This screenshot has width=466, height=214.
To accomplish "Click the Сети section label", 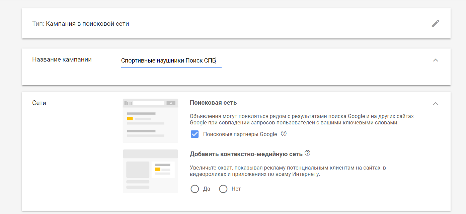I will (38, 103).
